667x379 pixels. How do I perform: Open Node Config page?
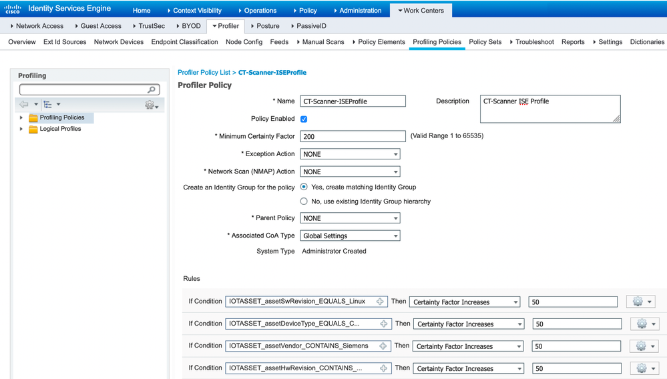click(x=244, y=42)
